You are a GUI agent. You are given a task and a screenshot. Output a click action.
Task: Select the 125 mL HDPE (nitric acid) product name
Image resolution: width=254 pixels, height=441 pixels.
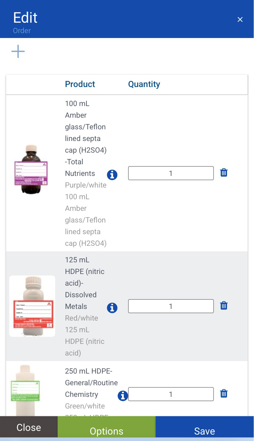[85, 283]
